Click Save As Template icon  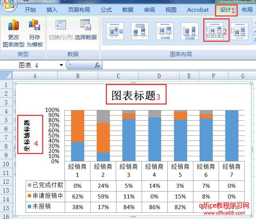coord(34,25)
